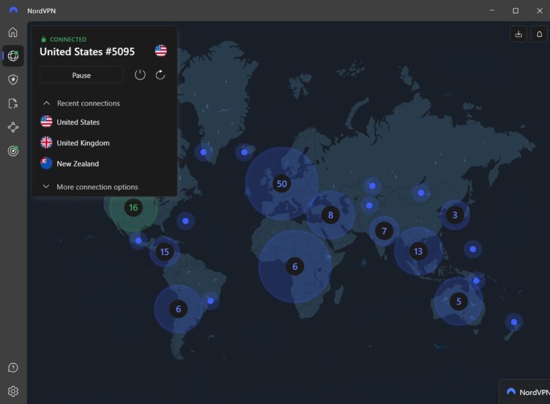Click the United States #5095 server name
The height and width of the screenshot is (404, 550).
pos(87,51)
